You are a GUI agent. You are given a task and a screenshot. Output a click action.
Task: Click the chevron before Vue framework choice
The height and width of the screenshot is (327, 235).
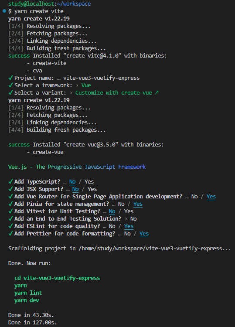[x=77, y=85]
